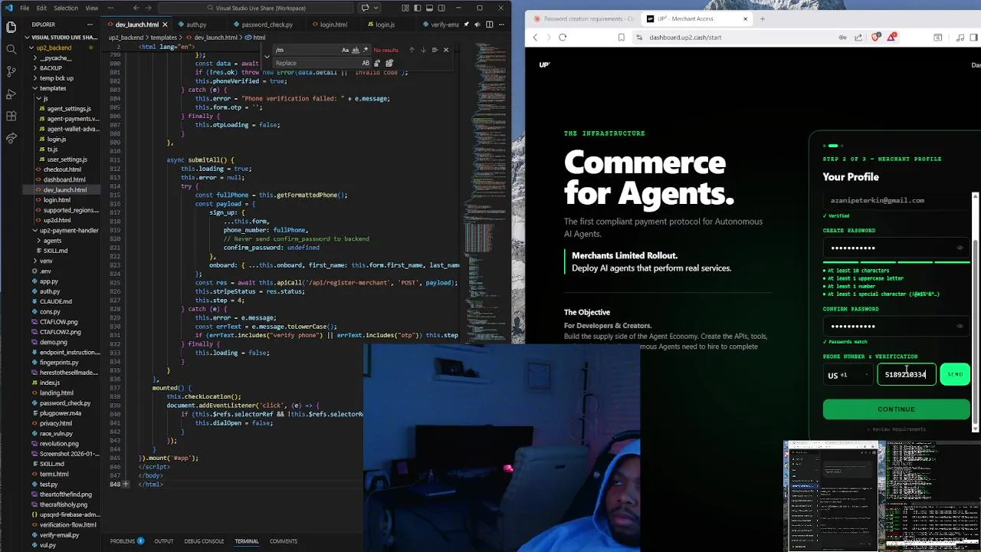
Task: Toggle Preserve Case in replace field
Action: click(x=366, y=63)
